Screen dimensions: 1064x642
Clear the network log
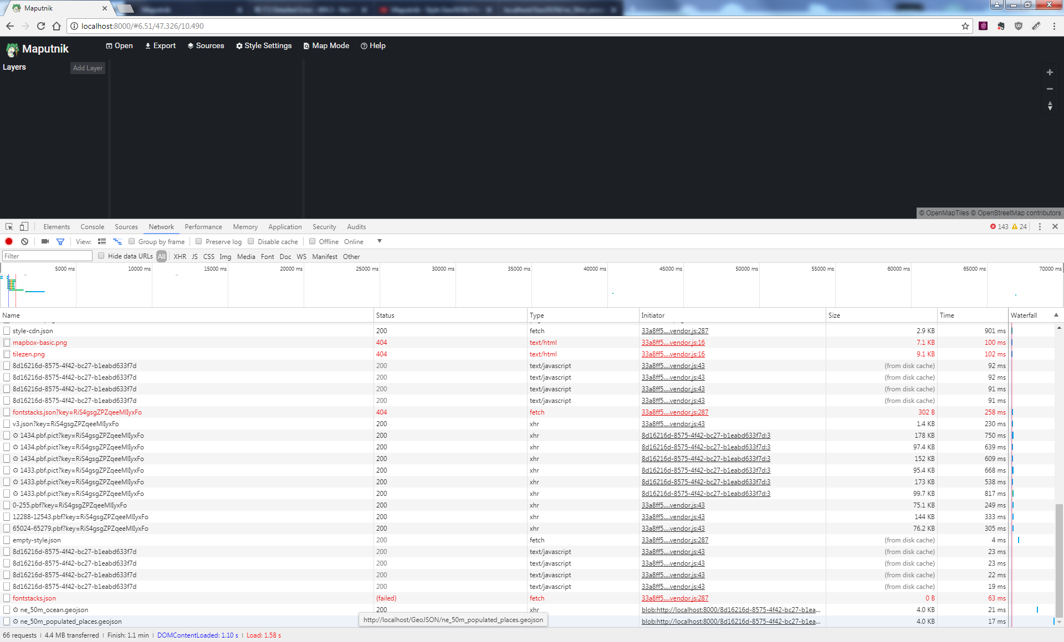(x=24, y=241)
